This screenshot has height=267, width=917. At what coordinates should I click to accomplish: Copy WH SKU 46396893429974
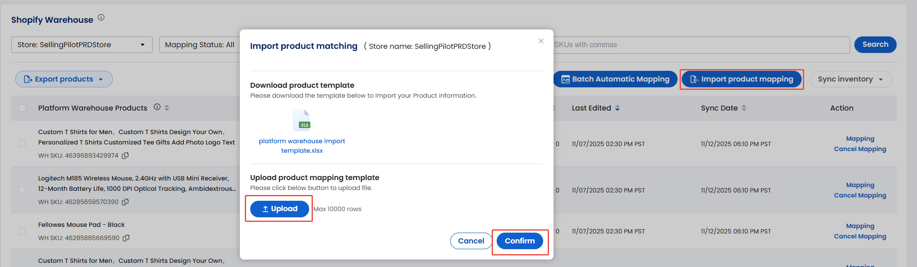pos(125,156)
